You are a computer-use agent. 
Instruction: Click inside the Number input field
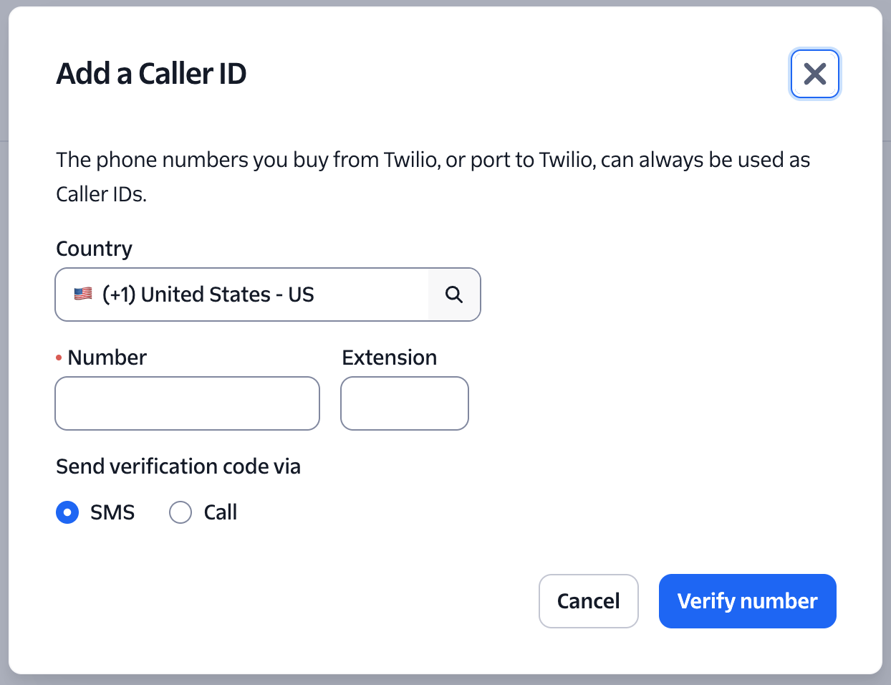pos(187,403)
